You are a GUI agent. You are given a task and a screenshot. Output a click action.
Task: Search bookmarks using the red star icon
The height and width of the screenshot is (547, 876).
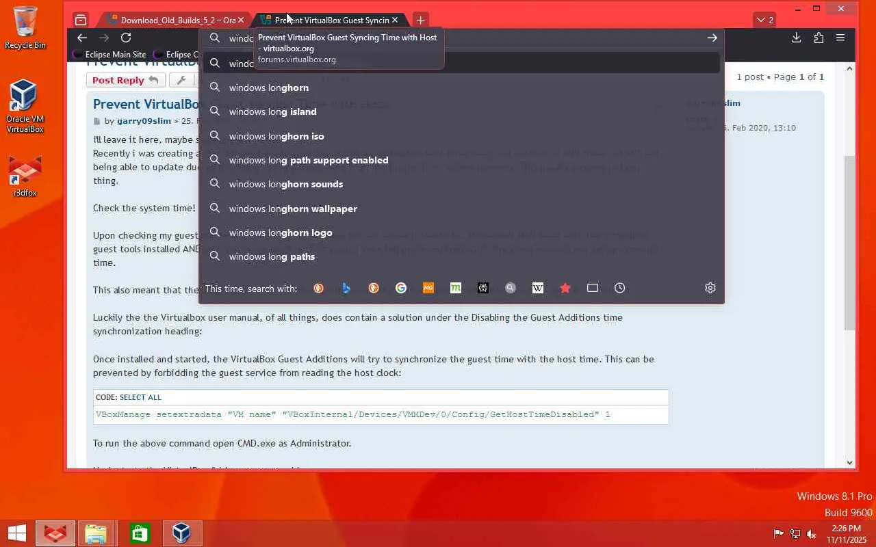(x=565, y=288)
